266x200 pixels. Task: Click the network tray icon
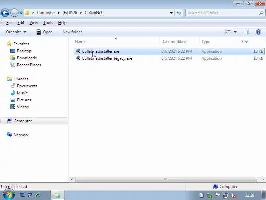click(225, 195)
